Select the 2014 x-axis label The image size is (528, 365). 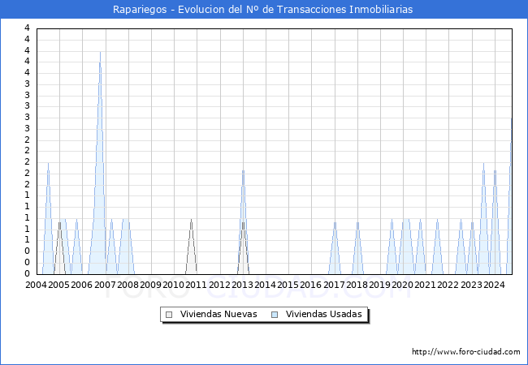(265, 285)
